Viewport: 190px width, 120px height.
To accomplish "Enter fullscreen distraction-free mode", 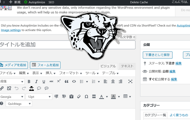I will pos(130,81).
